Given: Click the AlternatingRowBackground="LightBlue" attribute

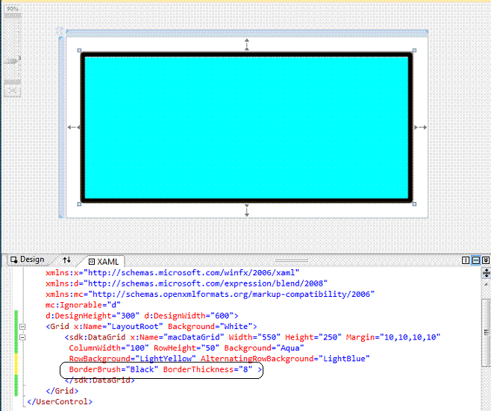Looking at the screenshot, I should 285,358.
